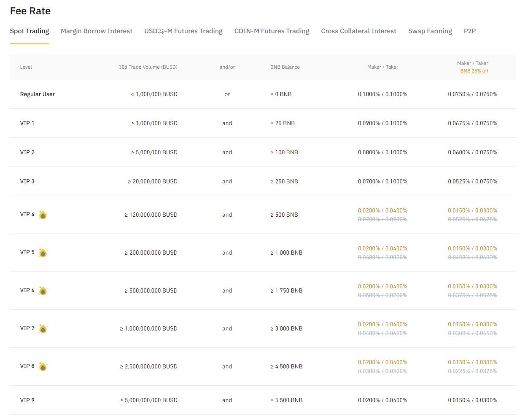Click the ≥ 250 BNB balance cell

tap(284, 182)
